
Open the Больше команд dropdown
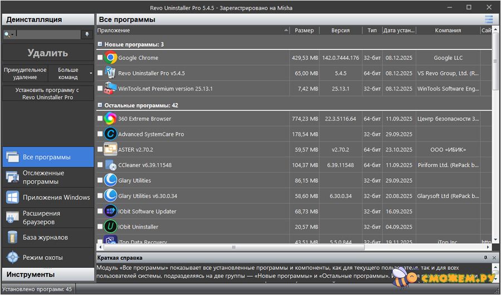tap(71, 74)
